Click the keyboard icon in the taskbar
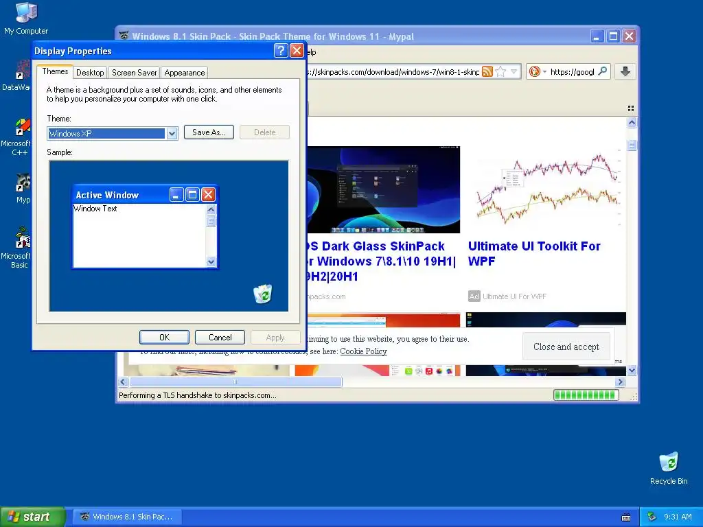Image resolution: width=703 pixels, height=527 pixels. click(626, 517)
